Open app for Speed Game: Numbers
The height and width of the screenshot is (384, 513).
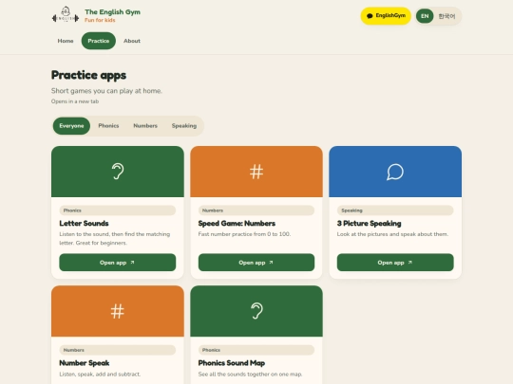pyautogui.click(x=256, y=263)
